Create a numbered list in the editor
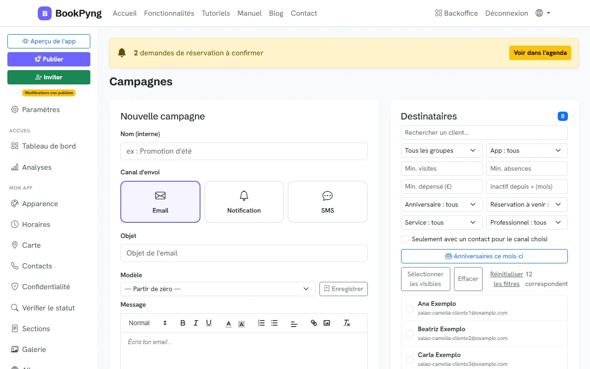Image resolution: width=590 pixels, height=369 pixels. 261,323
